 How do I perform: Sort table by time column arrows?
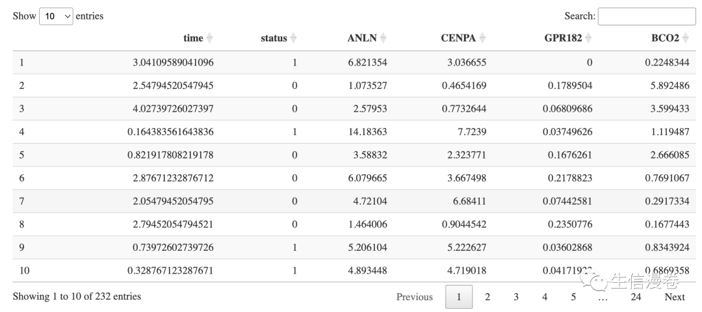[209, 38]
